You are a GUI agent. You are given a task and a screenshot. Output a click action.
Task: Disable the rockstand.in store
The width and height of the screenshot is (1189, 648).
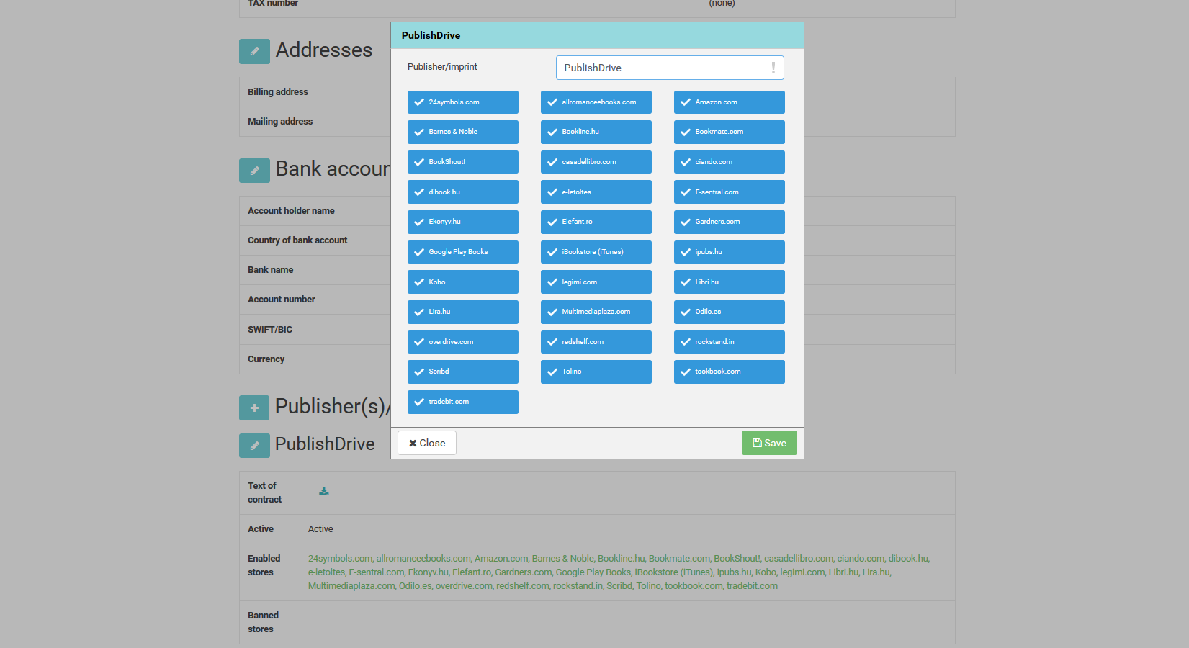click(730, 342)
